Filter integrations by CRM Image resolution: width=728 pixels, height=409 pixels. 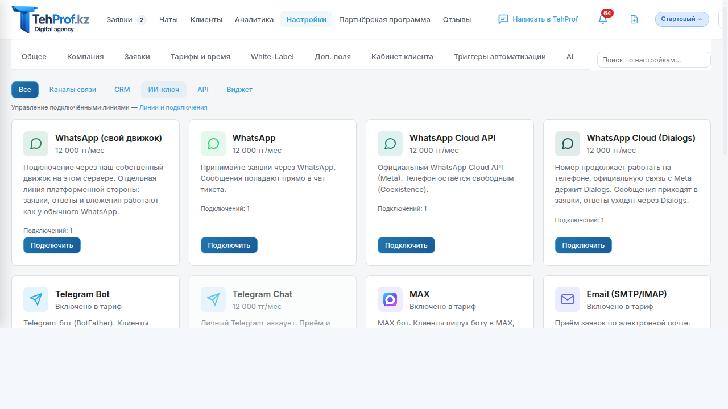pyautogui.click(x=122, y=90)
